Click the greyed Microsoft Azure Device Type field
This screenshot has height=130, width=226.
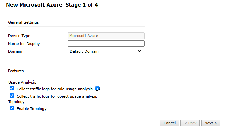(x=106, y=36)
